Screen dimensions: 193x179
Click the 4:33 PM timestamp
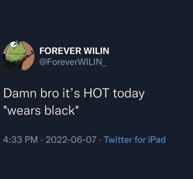click(x=21, y=140)
